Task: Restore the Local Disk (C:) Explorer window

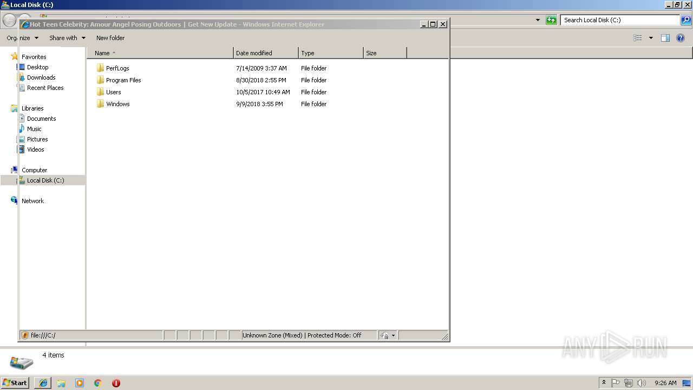Action: click(x=677, y=5)
